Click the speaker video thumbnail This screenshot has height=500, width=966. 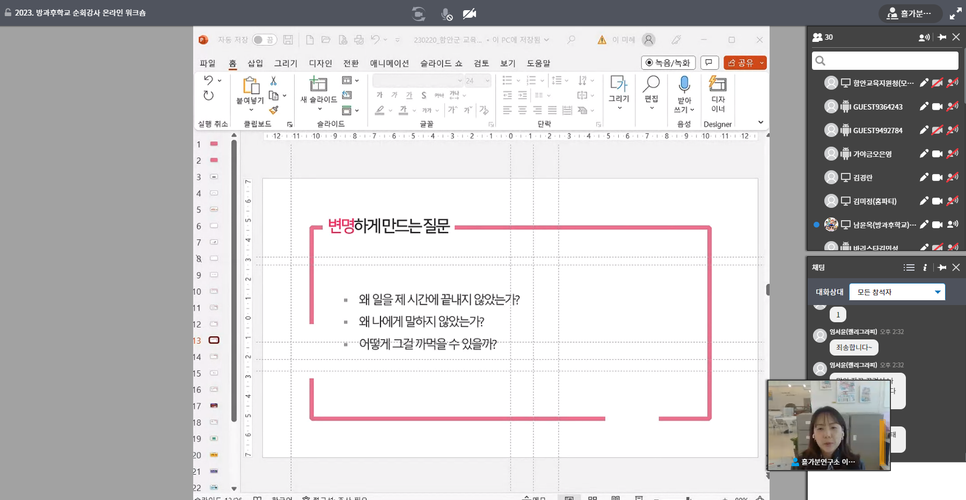[829, 425]
